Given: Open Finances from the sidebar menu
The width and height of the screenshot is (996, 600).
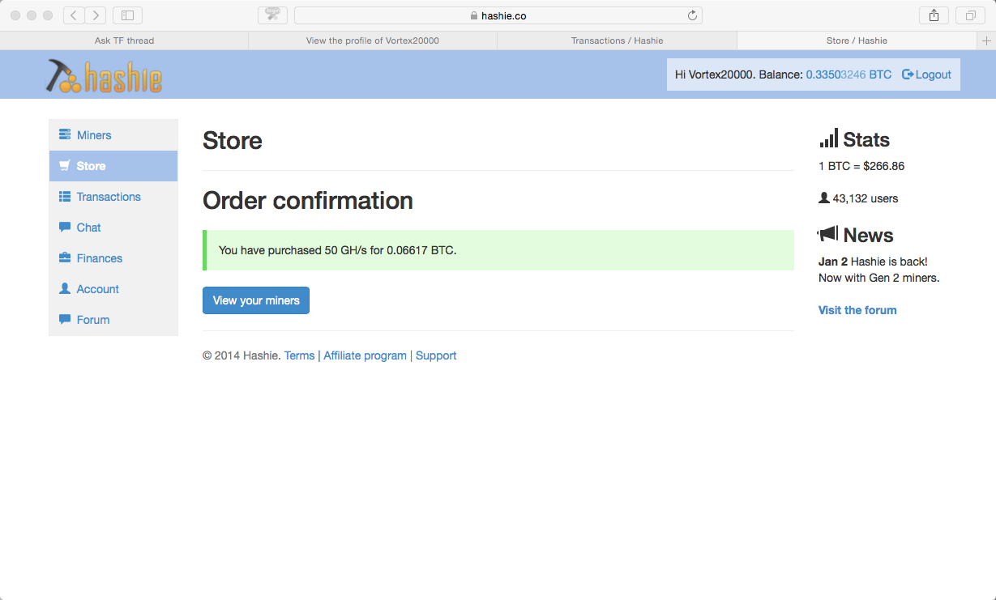Looking at the screenshot, I should click(x=113, y=258).
